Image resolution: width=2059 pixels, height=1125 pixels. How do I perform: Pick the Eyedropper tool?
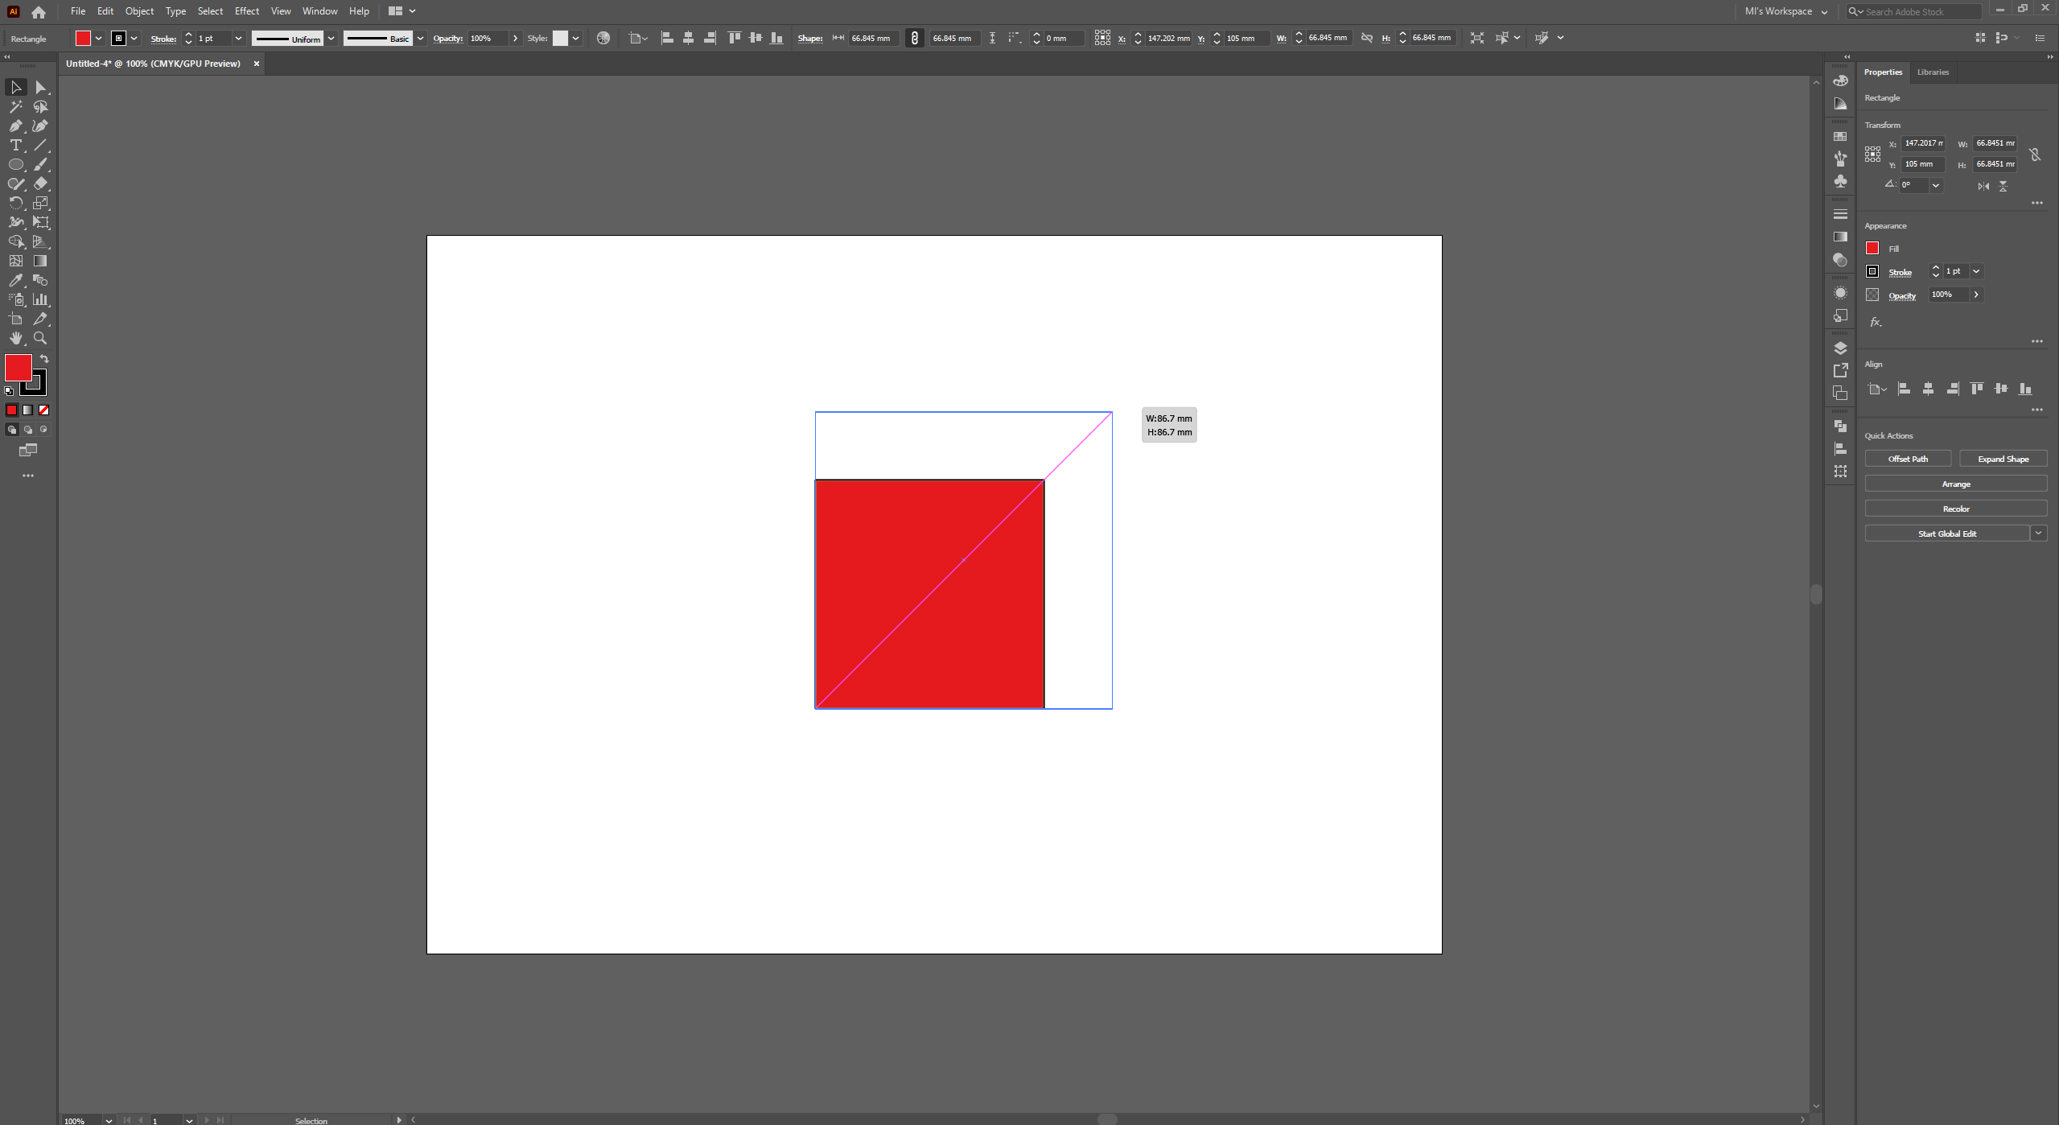pyautogui.click(x=15, y=280)
